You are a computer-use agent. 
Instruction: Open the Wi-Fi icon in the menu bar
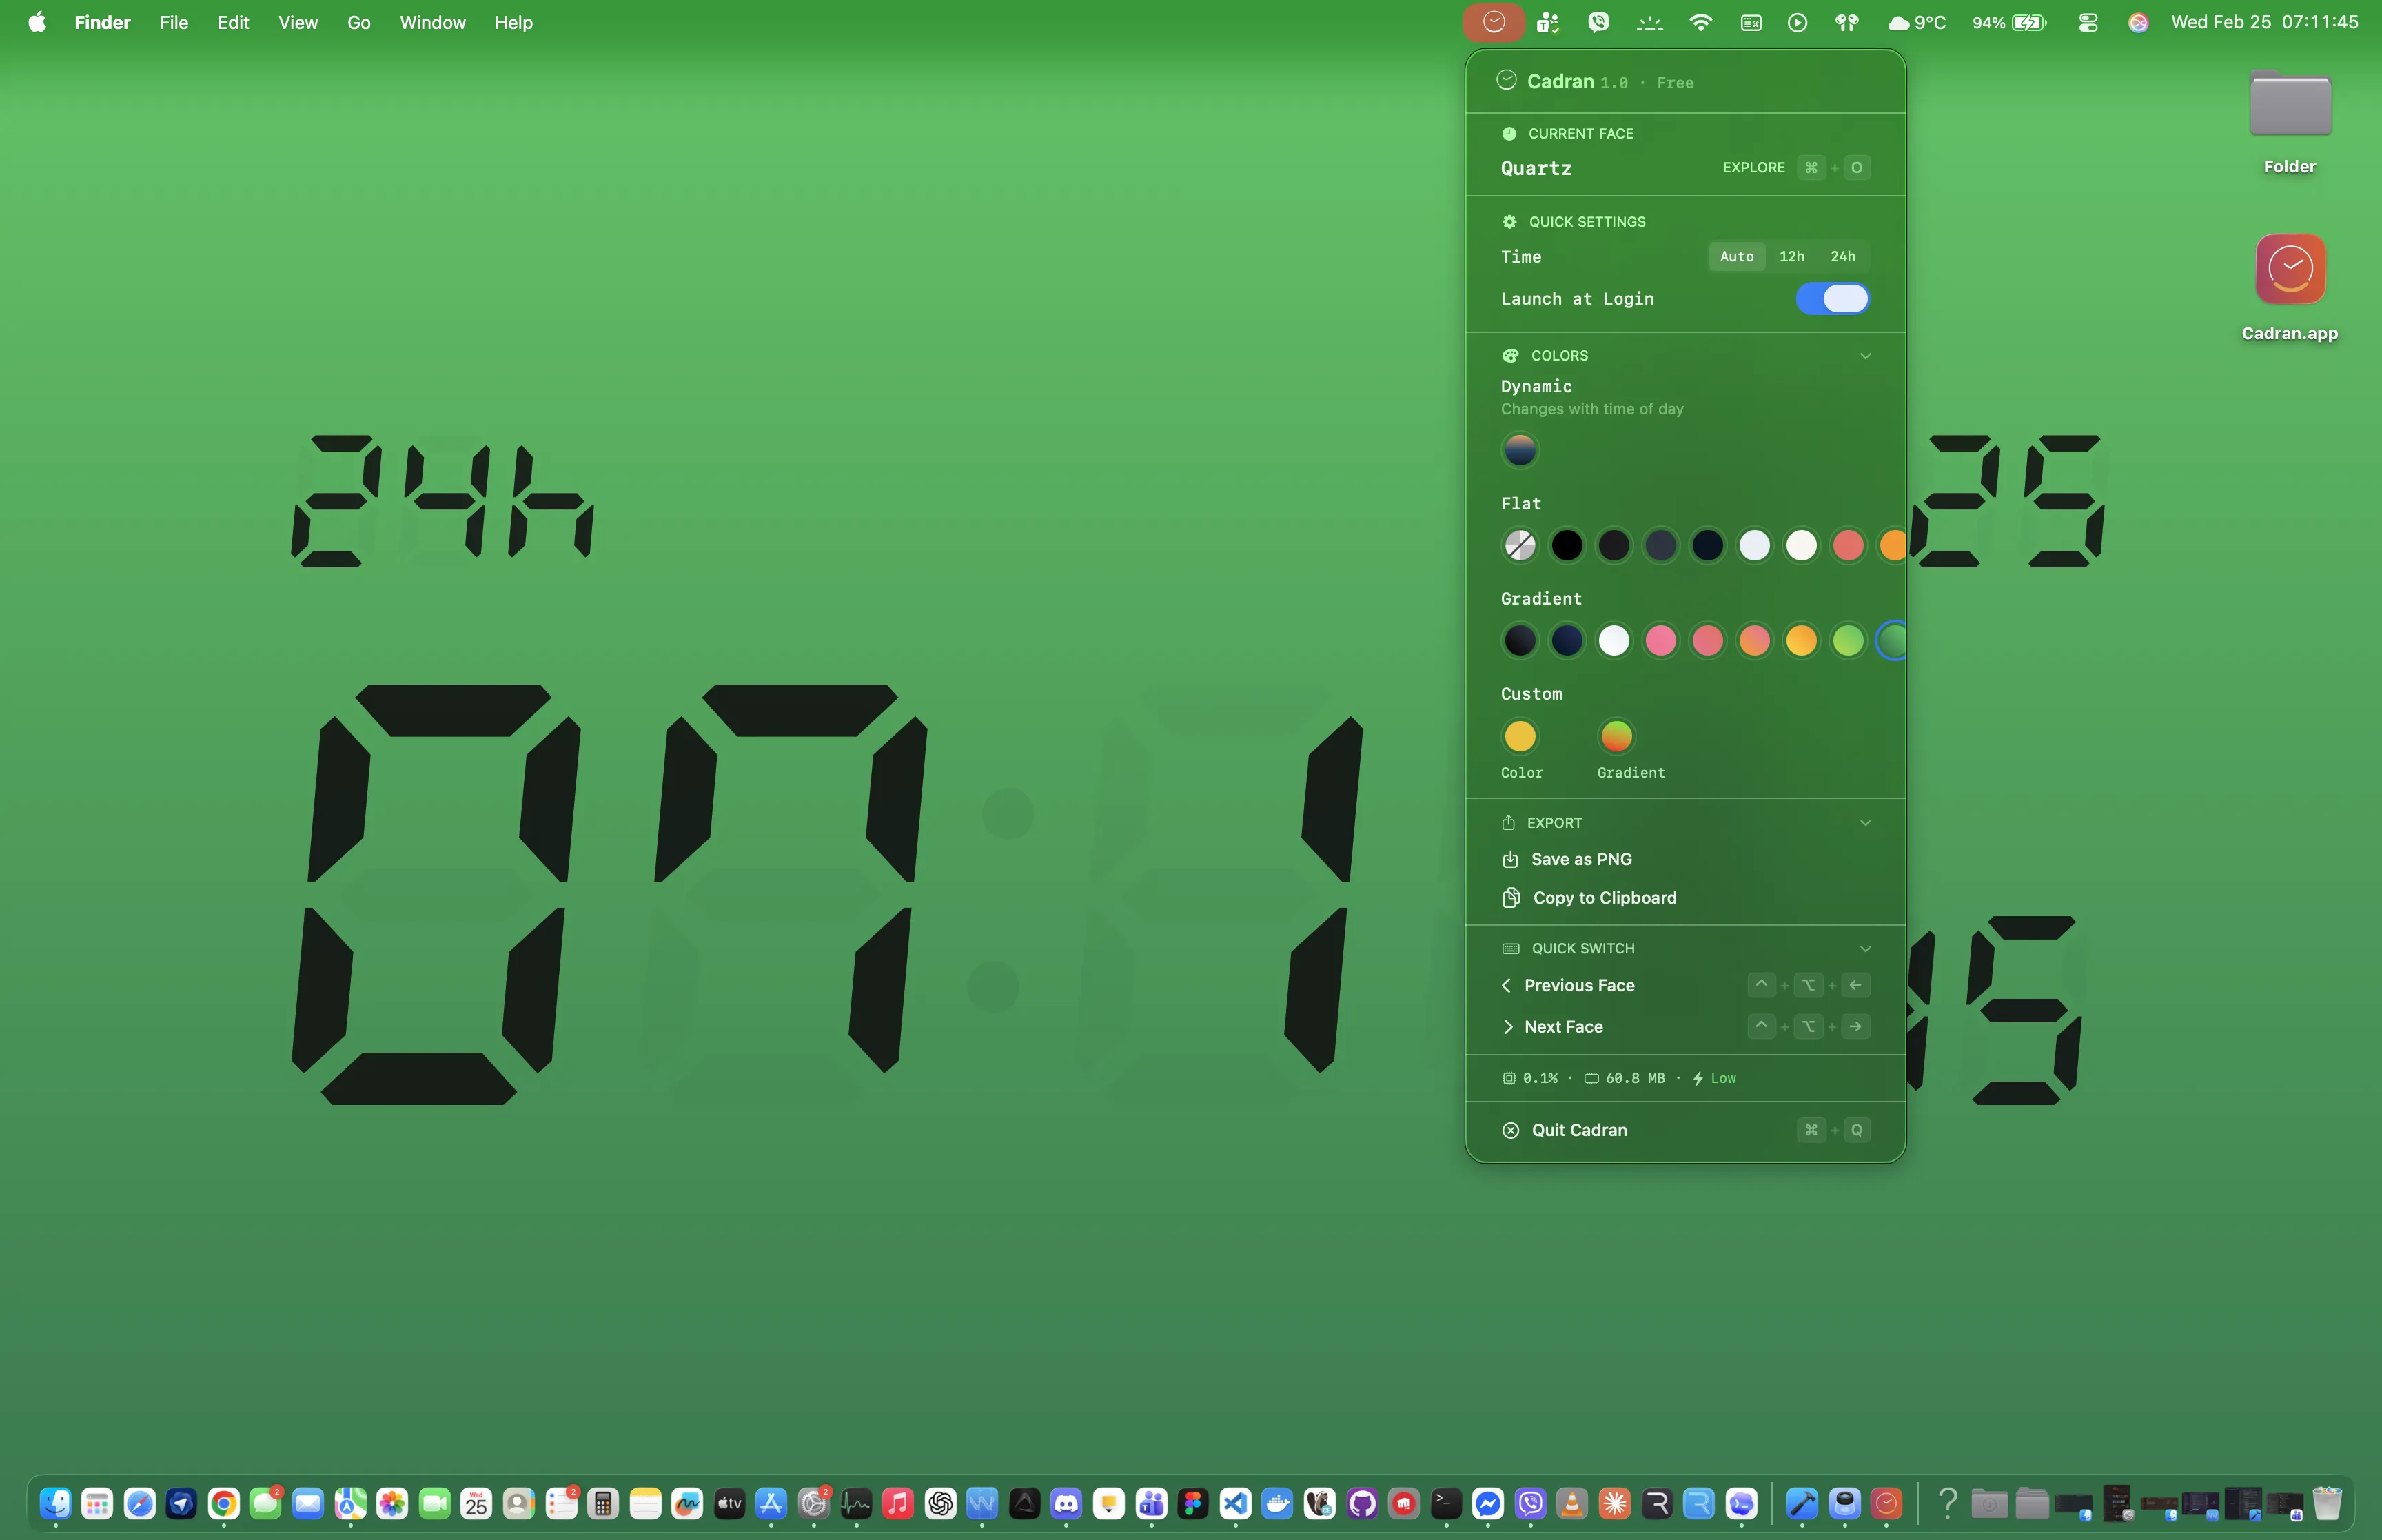[1700, 21]
